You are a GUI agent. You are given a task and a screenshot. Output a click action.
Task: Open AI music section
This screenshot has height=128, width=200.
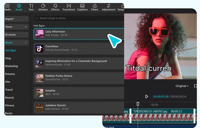coord(16,35)
